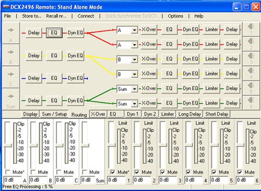This screenshot has width=261, height=191.
Task: Open output 1 source dropdown showing A
Action: (135, 30)
